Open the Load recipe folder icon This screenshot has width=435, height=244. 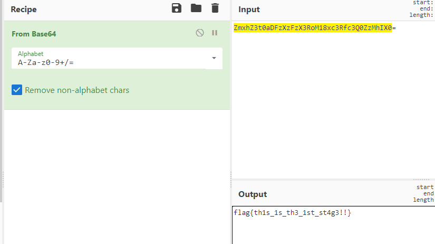click(196, 8)
